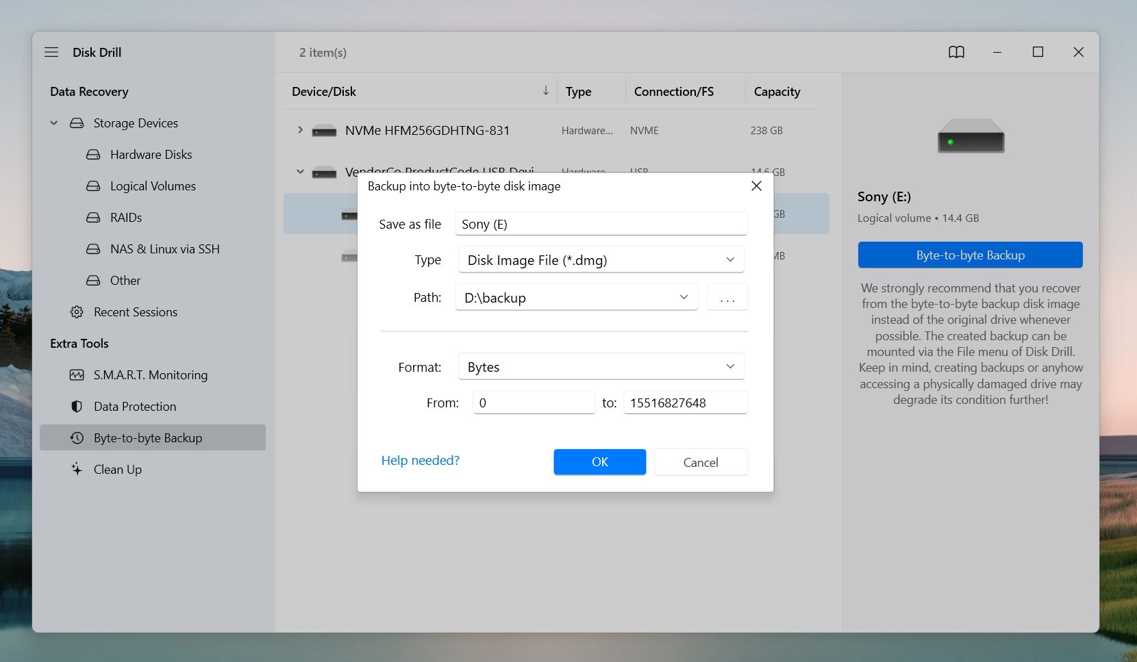Collapse the VendorCo ProductCode USB device row
The image size is (1137, 662).
(x=300, y=172)
